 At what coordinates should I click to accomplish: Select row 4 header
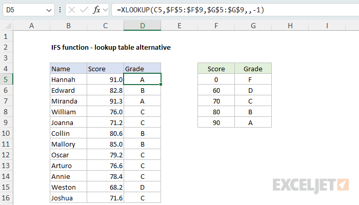pos(6,69)
